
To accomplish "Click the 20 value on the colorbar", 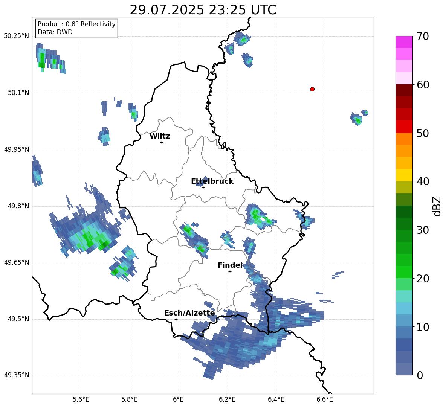I will (x=423, y=279).
